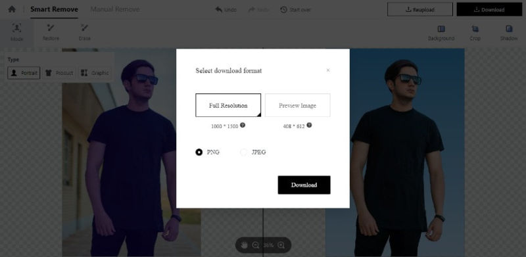Choose the PNG format radio button

199,152
